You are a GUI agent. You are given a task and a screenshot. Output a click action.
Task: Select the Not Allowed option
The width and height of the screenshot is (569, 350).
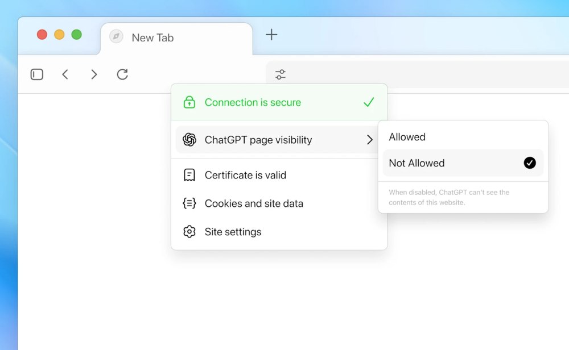tap(417, 163)
